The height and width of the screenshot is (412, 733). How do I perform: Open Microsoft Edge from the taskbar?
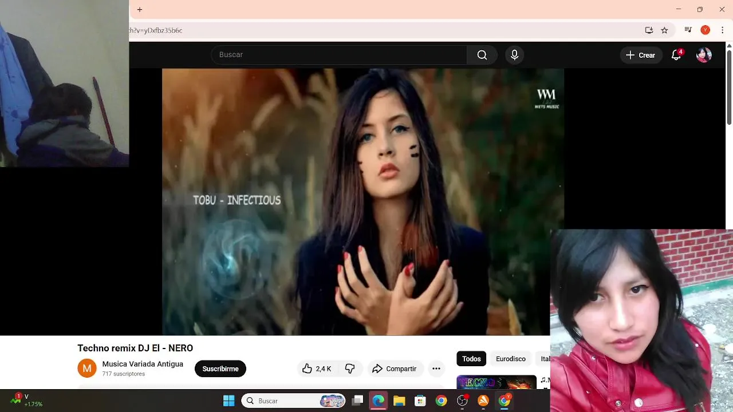tap(379, 401)
